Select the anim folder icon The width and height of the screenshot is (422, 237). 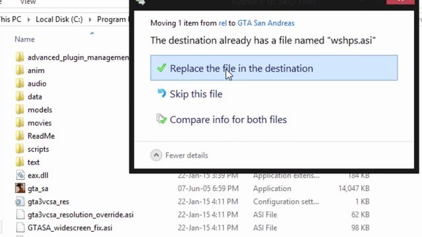pos(20,70)
